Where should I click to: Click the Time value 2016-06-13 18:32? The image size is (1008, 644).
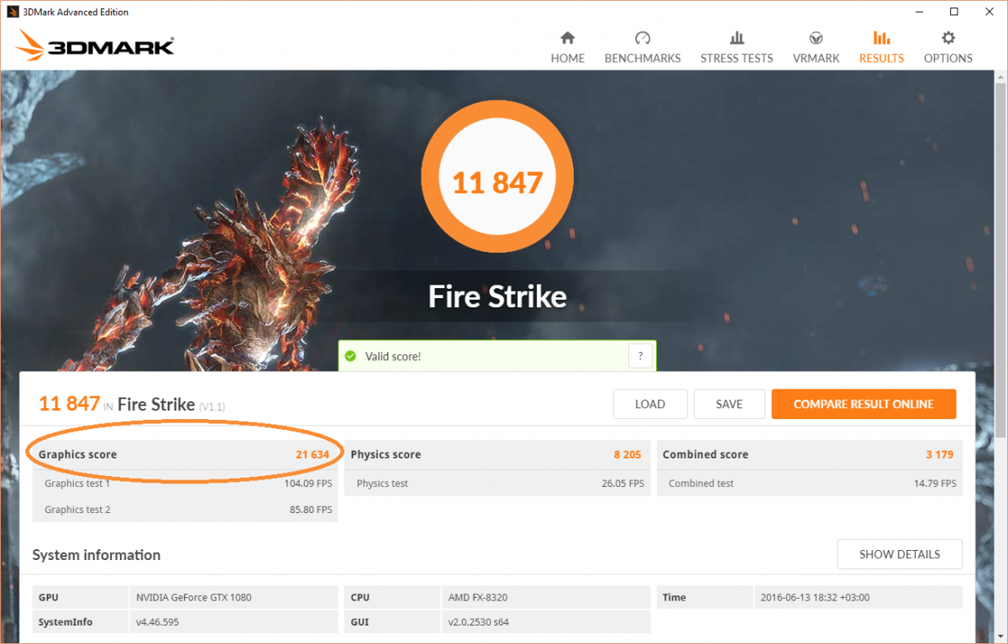(815, 598)
